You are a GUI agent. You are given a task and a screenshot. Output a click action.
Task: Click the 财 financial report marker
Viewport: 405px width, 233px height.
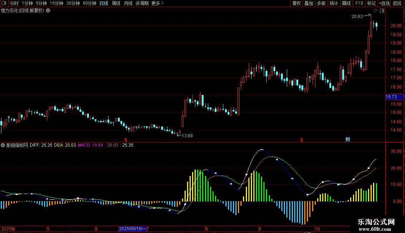coord(347,139)
